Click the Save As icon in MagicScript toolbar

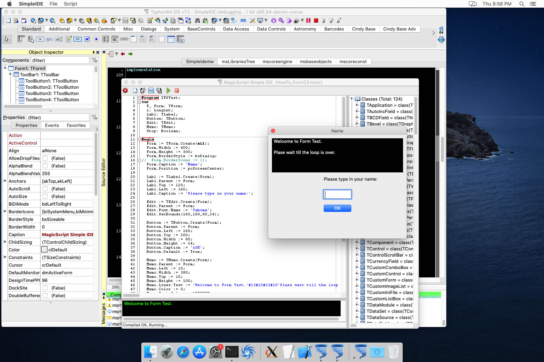point(159,90)
